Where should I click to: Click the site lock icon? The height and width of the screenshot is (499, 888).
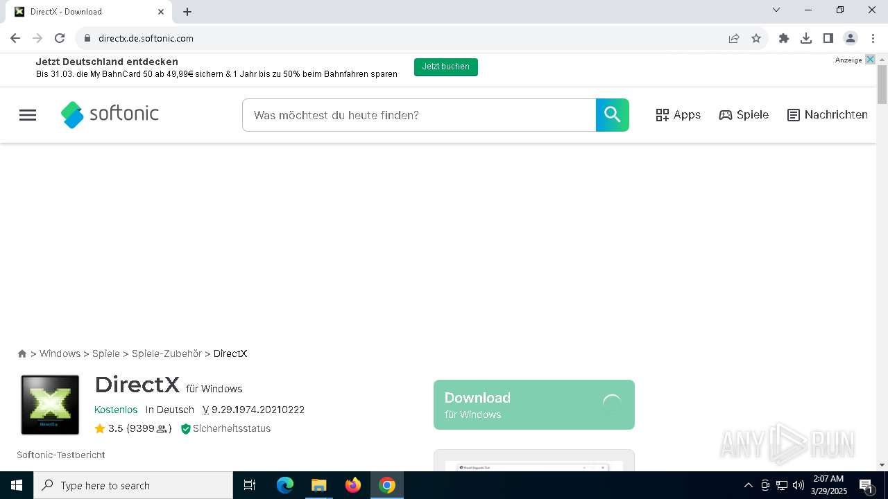tap(87, 38)
